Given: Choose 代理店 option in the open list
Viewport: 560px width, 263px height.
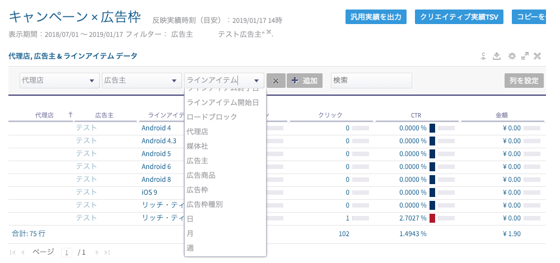Looking at the screenshot, I should [225, 131].
